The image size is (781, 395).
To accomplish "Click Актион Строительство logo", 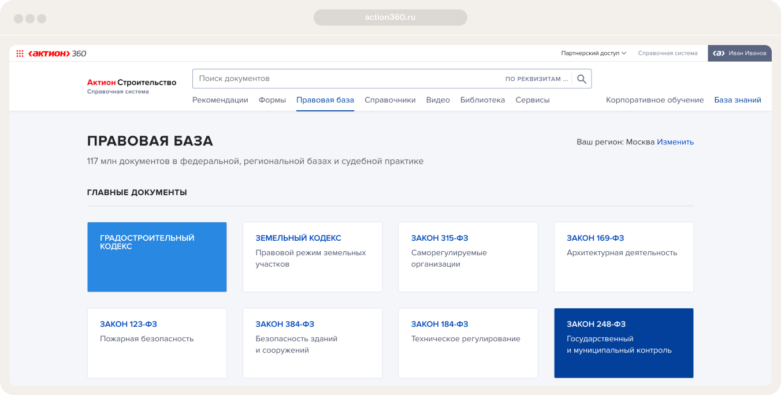I will pos(132,86).
